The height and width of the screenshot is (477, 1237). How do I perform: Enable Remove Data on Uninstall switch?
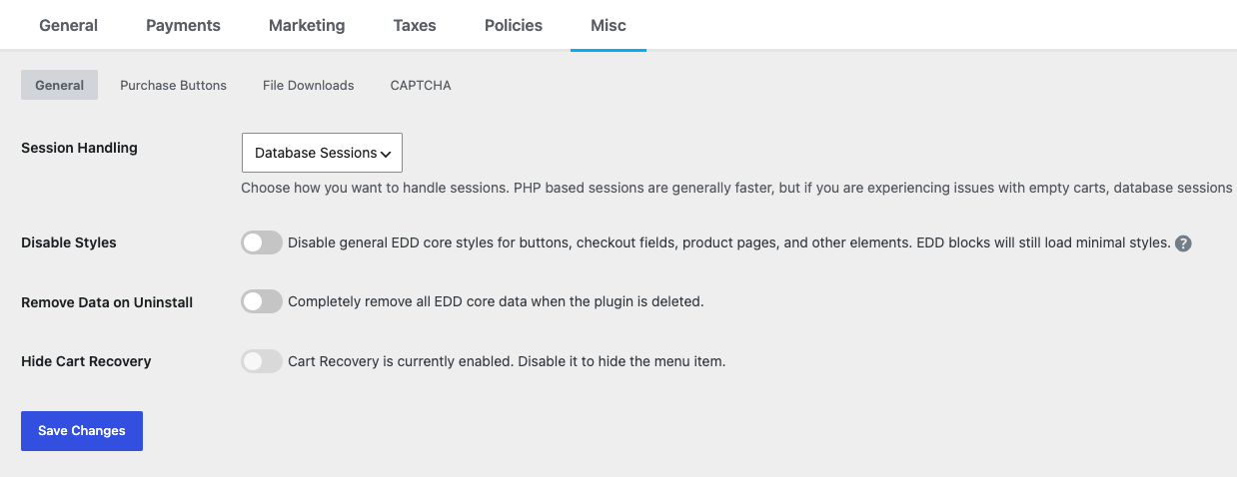click(x=262, y=301)
